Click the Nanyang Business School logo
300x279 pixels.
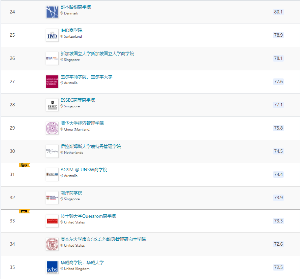point(52,198)
